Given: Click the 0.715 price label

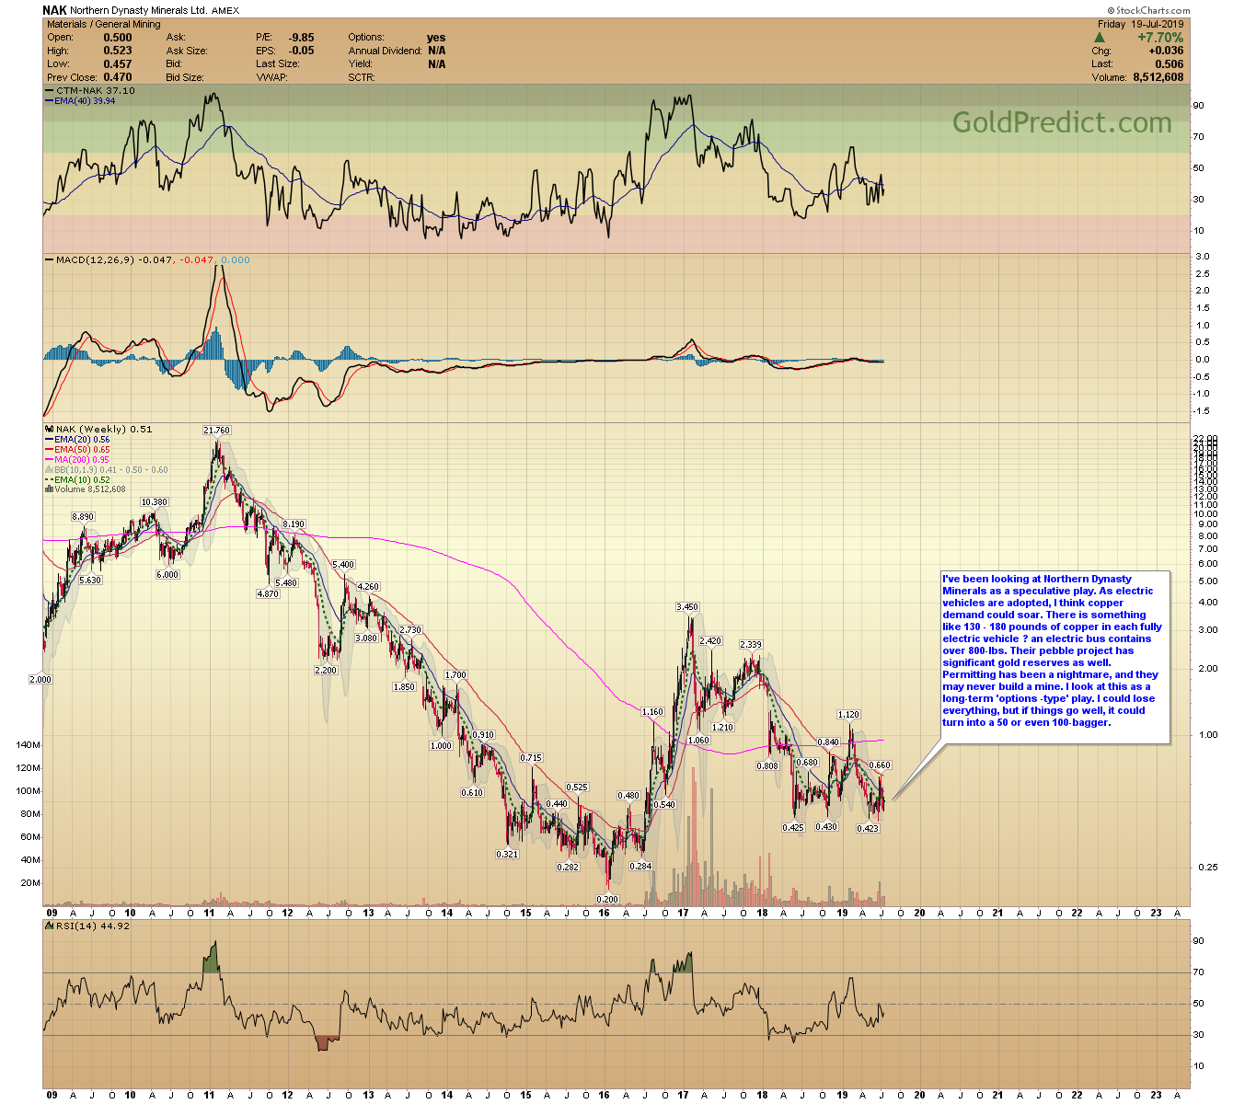Looking at the screenshot, I should [531, 758].
